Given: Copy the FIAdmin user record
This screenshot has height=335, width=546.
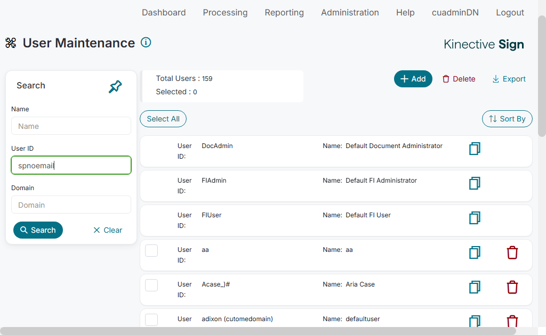Looking at the screenshot, I should (475, 183).
